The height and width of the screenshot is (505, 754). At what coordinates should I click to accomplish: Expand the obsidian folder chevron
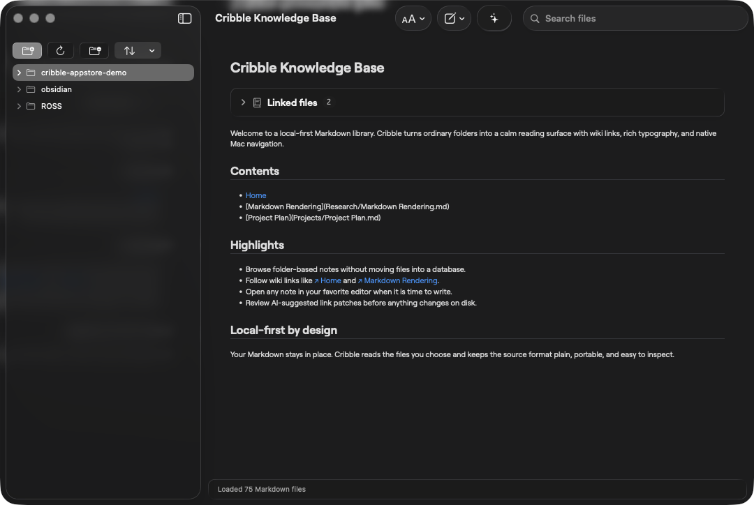click(x=19, y=89)
